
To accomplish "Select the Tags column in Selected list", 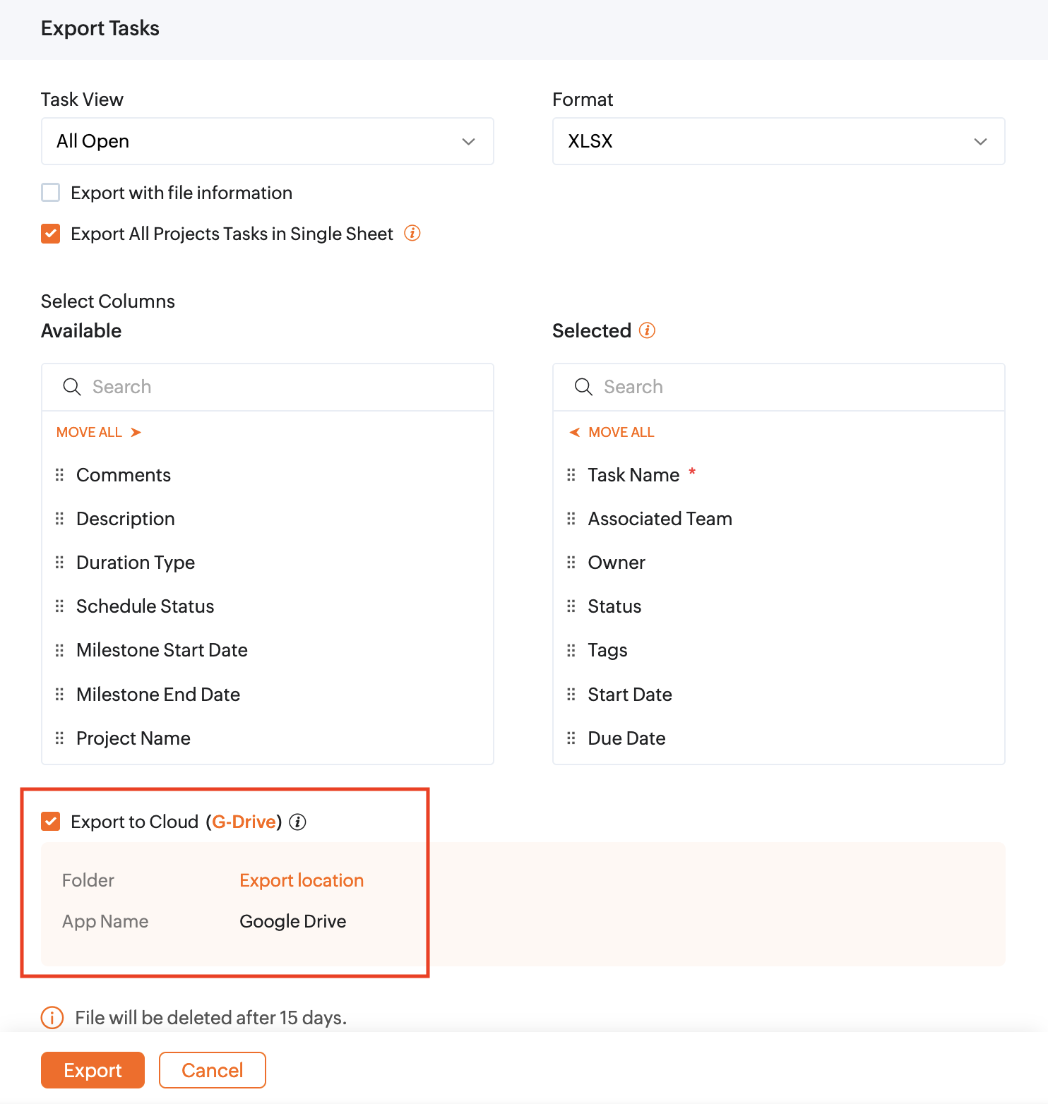I will point(607,650).
